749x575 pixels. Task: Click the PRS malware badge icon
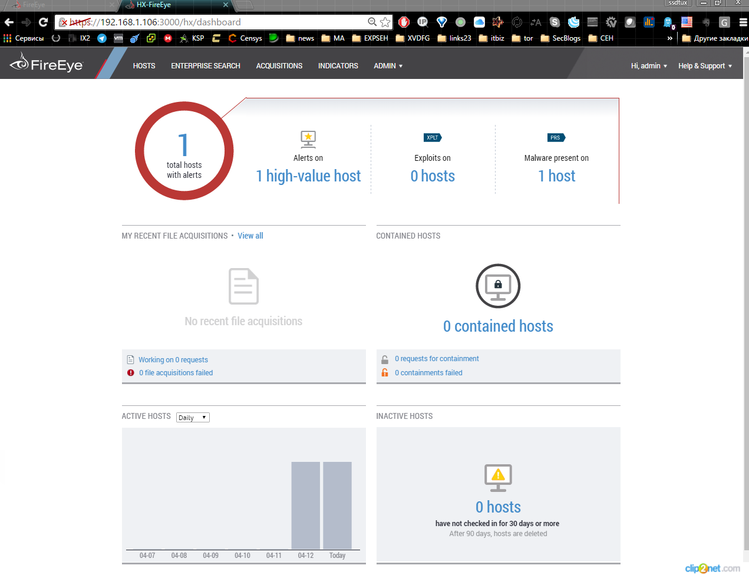[556, 137]
